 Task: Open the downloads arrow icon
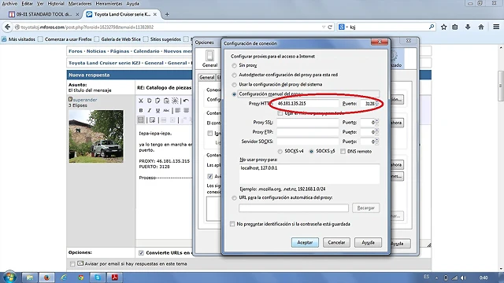tap(468, 28)
